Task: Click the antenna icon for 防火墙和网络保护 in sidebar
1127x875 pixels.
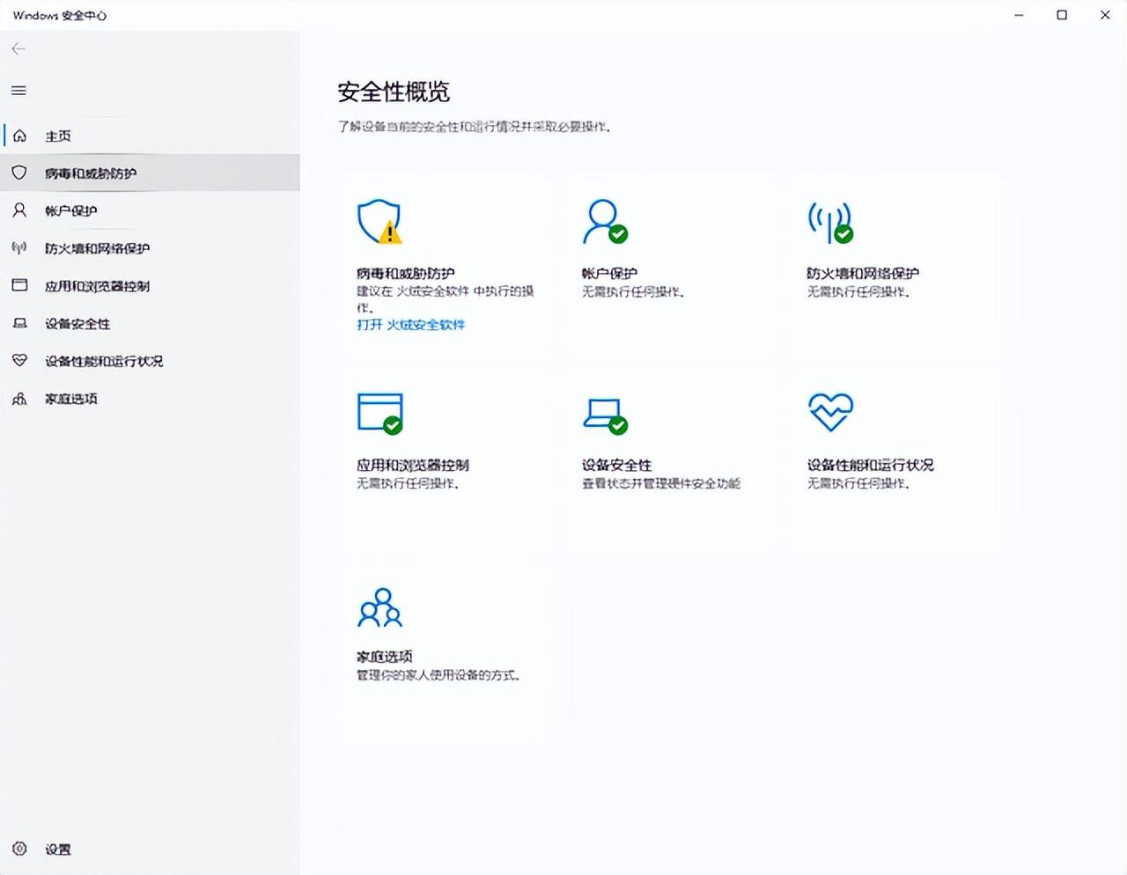Action: [x=19, y=247]
